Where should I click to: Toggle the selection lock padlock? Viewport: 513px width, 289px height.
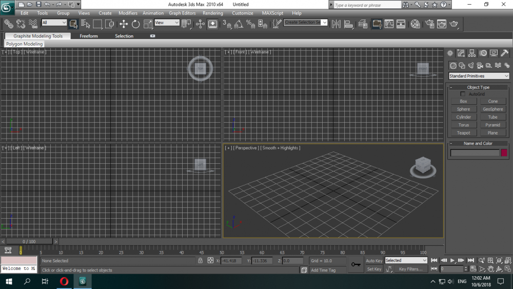pos(201,261)
